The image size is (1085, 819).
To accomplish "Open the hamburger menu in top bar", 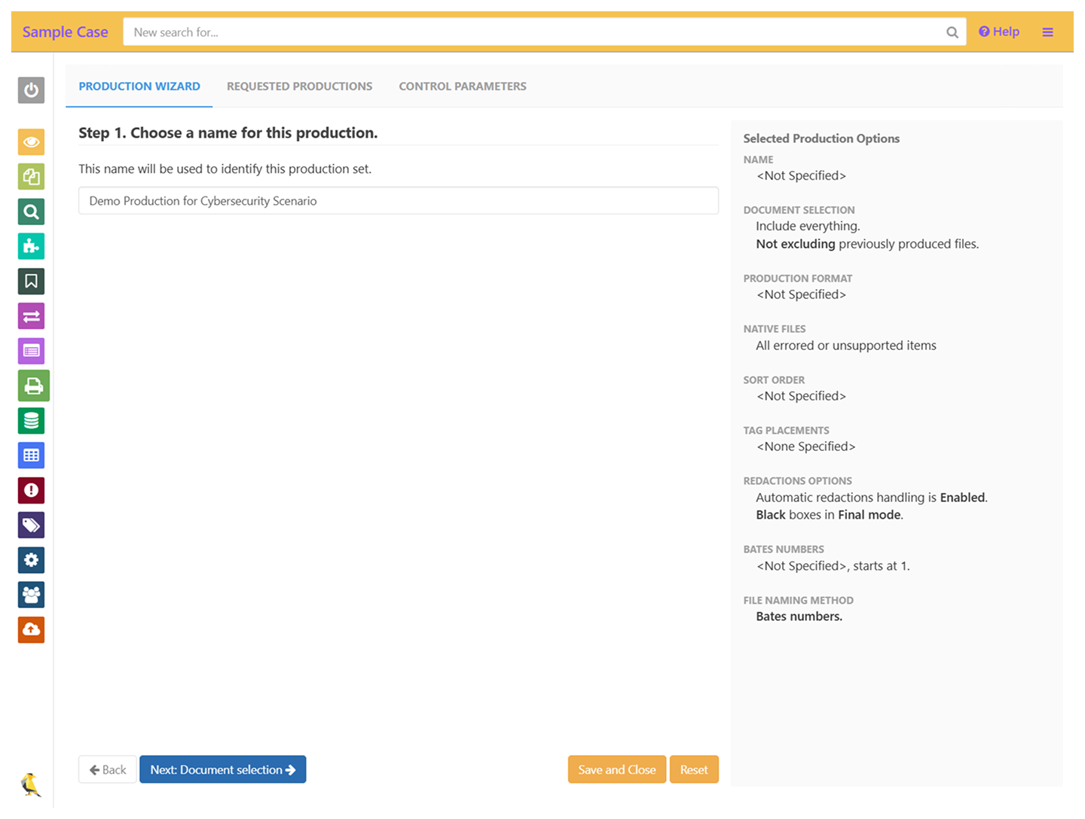I will pos(1047,32).
